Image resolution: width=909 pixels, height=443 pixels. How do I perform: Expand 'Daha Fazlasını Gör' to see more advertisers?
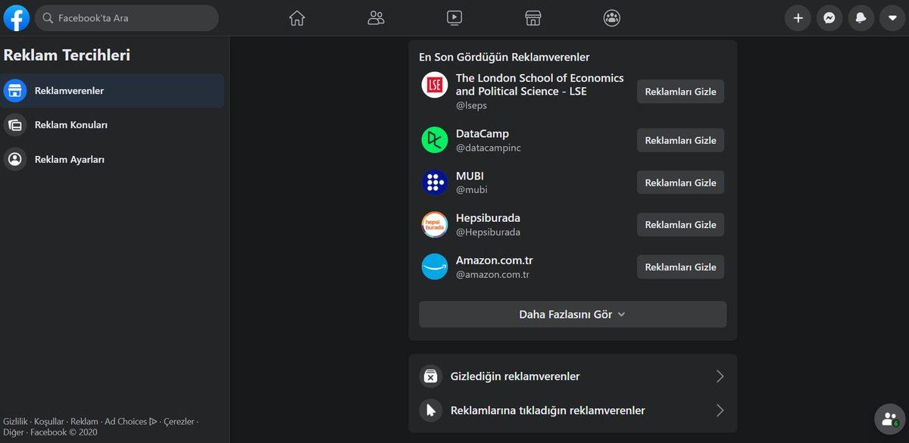572,314
